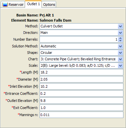Click the Circular shape value
Image resolution: width=126 pixels, height=128 pixels.
click(46, 53)
